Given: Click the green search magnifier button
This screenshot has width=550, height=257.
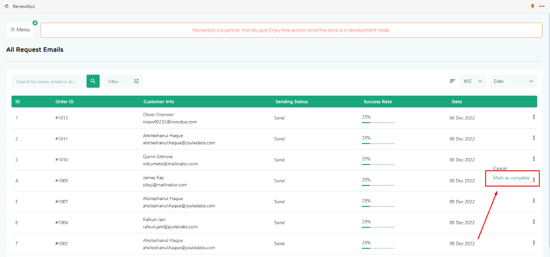Looking at the screenshot, I should point(93,81).
